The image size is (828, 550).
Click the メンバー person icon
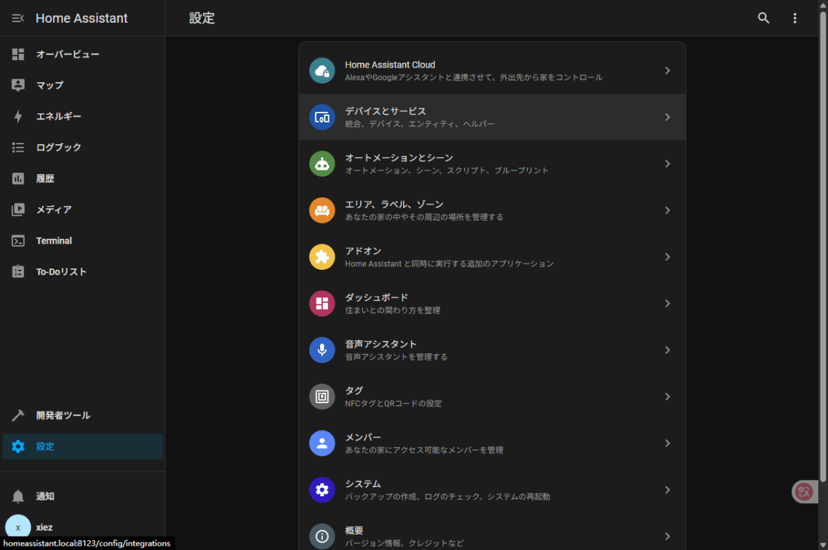click(322, 443)
